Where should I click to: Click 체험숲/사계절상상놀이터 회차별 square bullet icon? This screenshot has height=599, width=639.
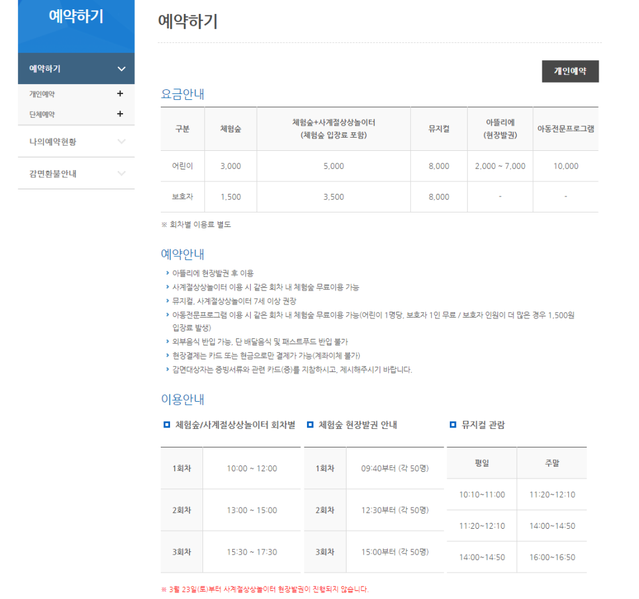(167, 425)
